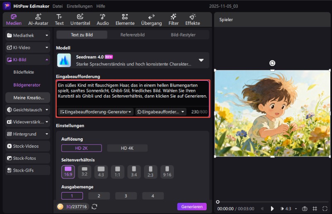Open the player 4:3 ratio dropdown
Viewport: 332px width, 214px height.
(x=296, y=209)
